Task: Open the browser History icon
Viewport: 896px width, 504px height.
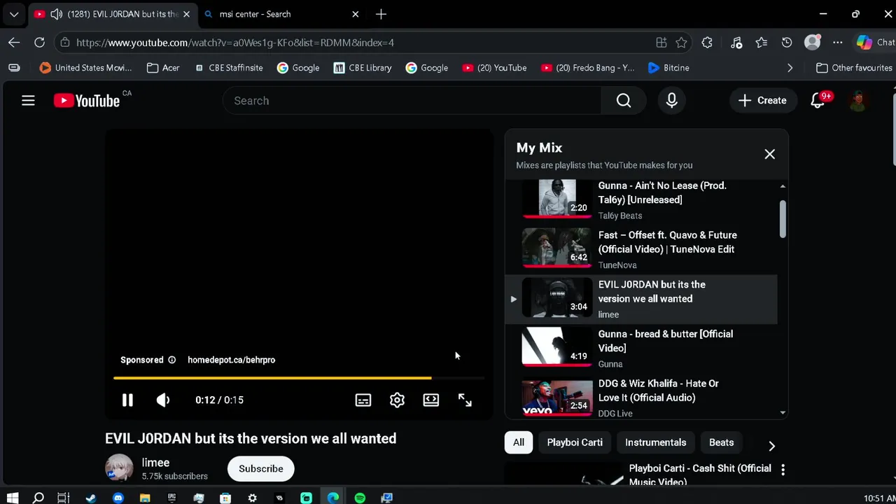Action: pyautogui.click(x=787, y=43)
